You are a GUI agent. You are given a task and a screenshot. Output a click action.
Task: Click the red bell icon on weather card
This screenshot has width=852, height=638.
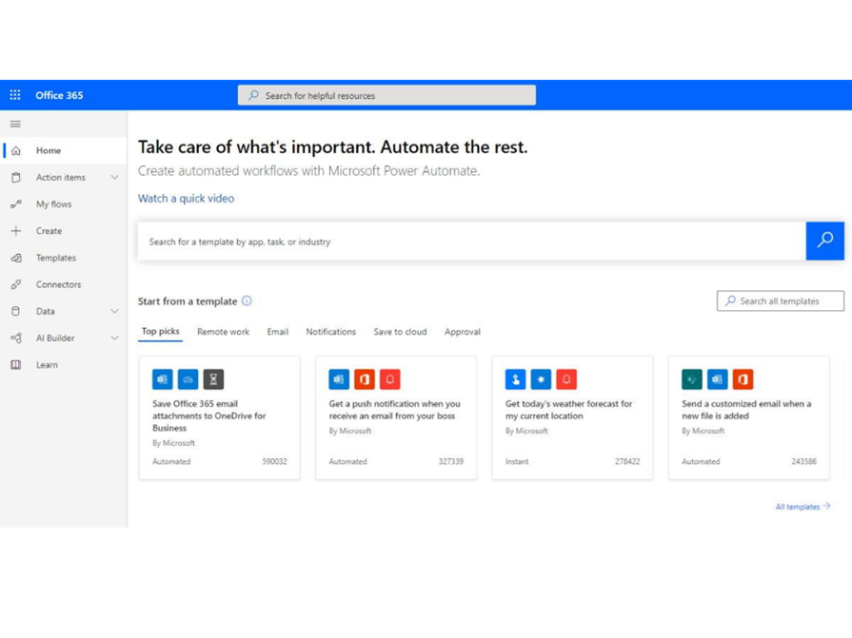566,379
